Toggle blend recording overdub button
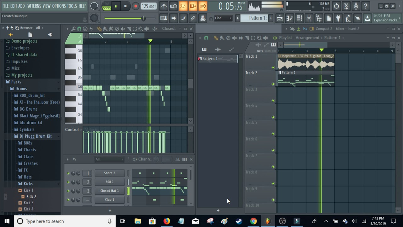Viewport: 403px width, 227px height. pyautogui.click(x=193, y=6)
